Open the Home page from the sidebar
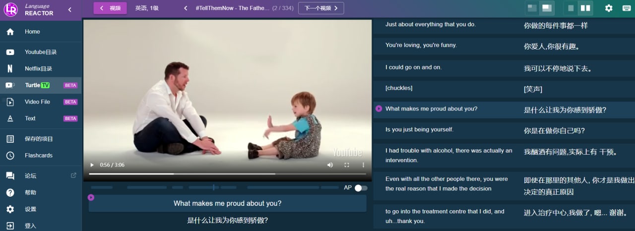This screenshot has width=635, height=231. click(41, 32)
